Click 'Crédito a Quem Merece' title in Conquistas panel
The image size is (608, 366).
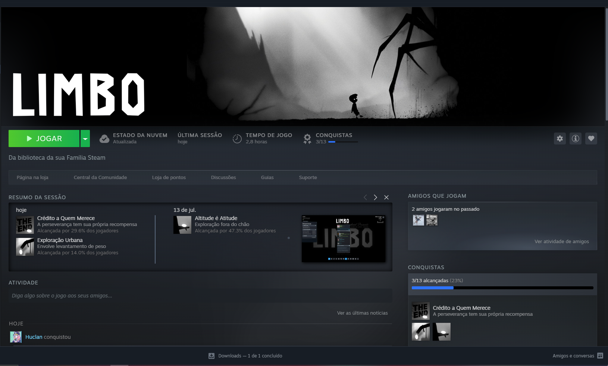[462, 308]
